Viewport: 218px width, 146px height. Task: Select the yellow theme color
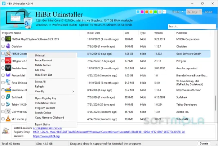point(151,12)
